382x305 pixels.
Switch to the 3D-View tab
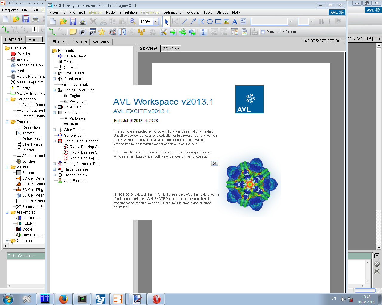pos(171,49)
